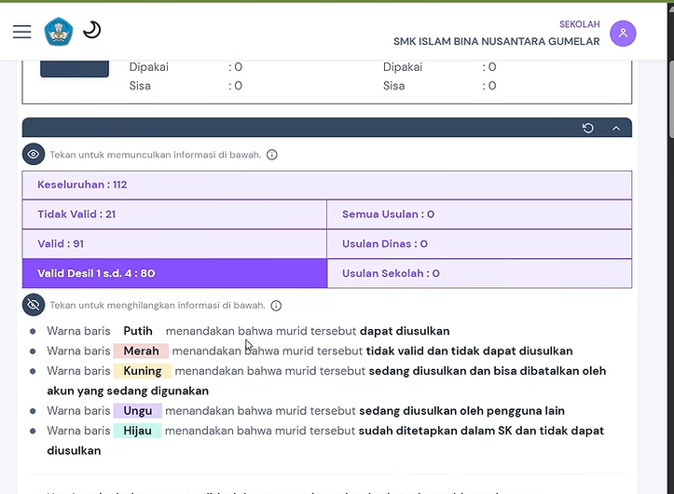674x494 pixels.
Task: Select Valid Desil 1 s.d. 4 : 80 filter
Action: point(174,273)
